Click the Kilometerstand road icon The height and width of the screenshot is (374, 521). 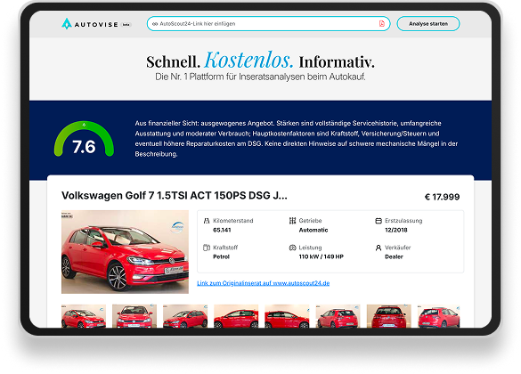[x=207, y=221]
